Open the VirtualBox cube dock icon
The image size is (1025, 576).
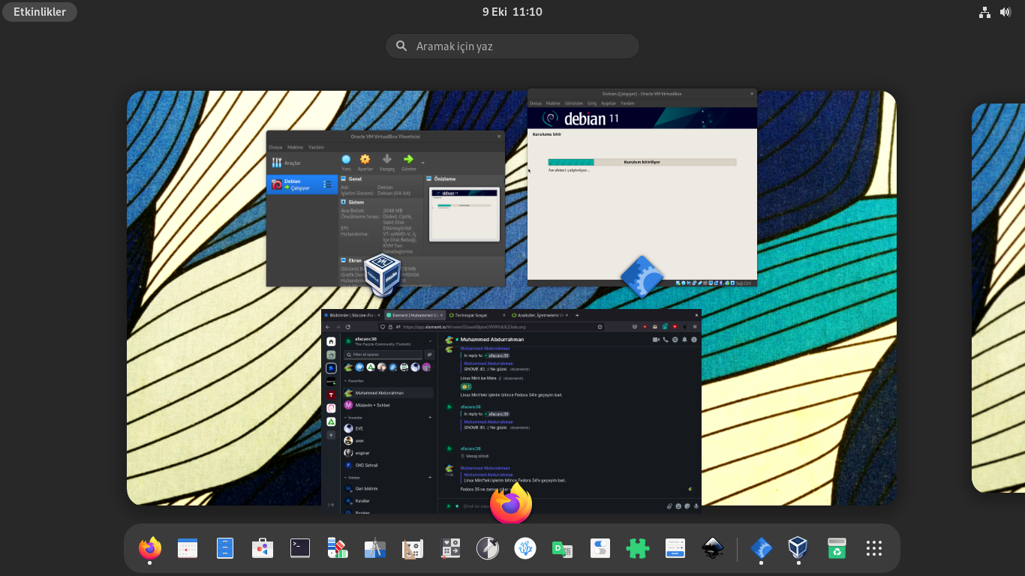798,548
